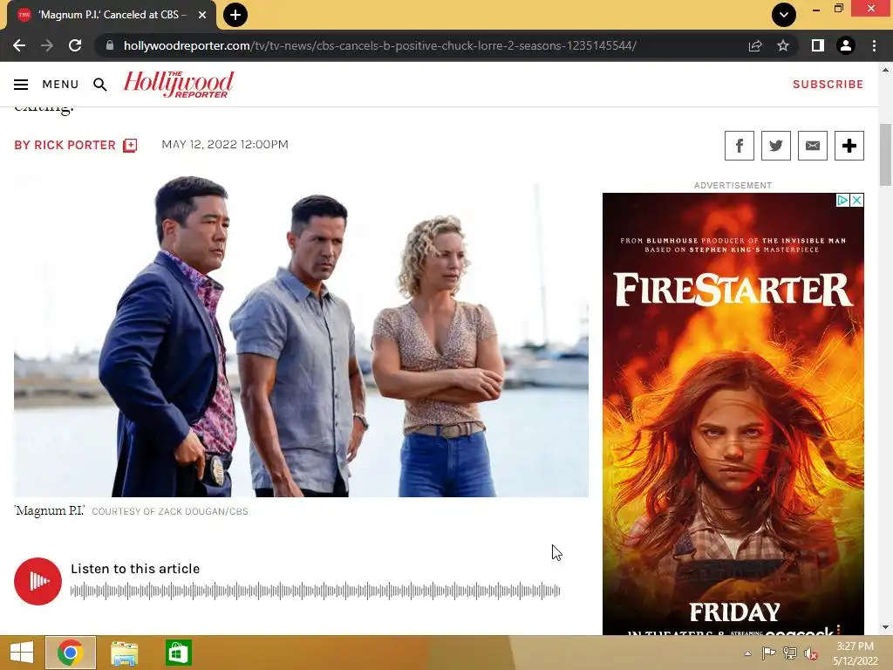Open a new browser tab
Image resolution: width=893 pixels, height=670 pixels.
click(235, 15)
